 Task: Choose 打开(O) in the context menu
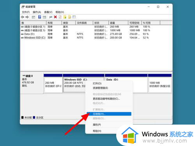(109, 83)
